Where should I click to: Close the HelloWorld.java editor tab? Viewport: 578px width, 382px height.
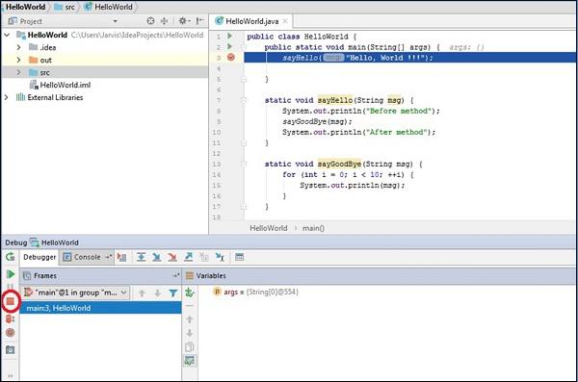pyautogui.click(x=285, y=21)
